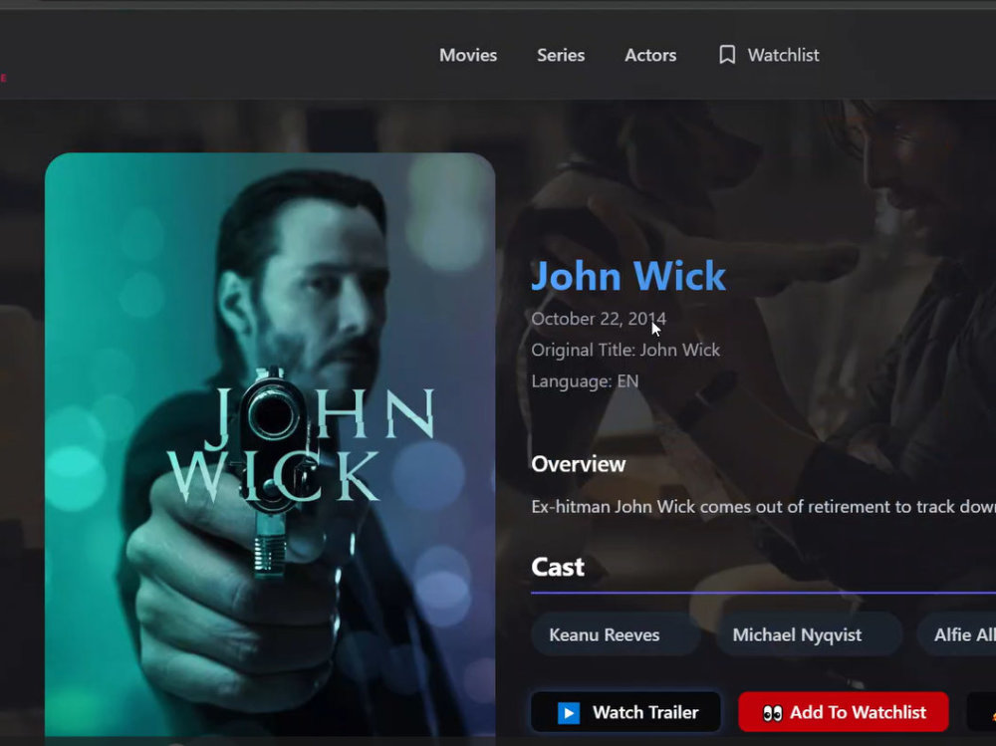Click the overview description about Ex-hitman John Wick
Screen dimensions: 996x746
pos(764,506)
